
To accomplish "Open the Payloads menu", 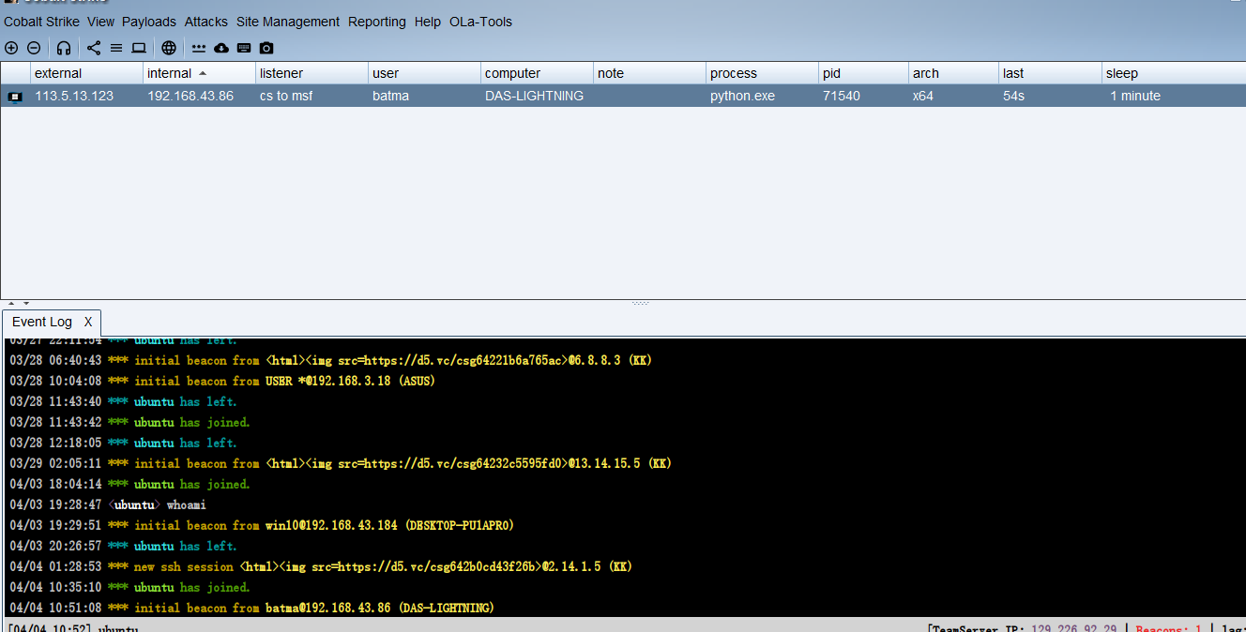I will coord(149,22).
